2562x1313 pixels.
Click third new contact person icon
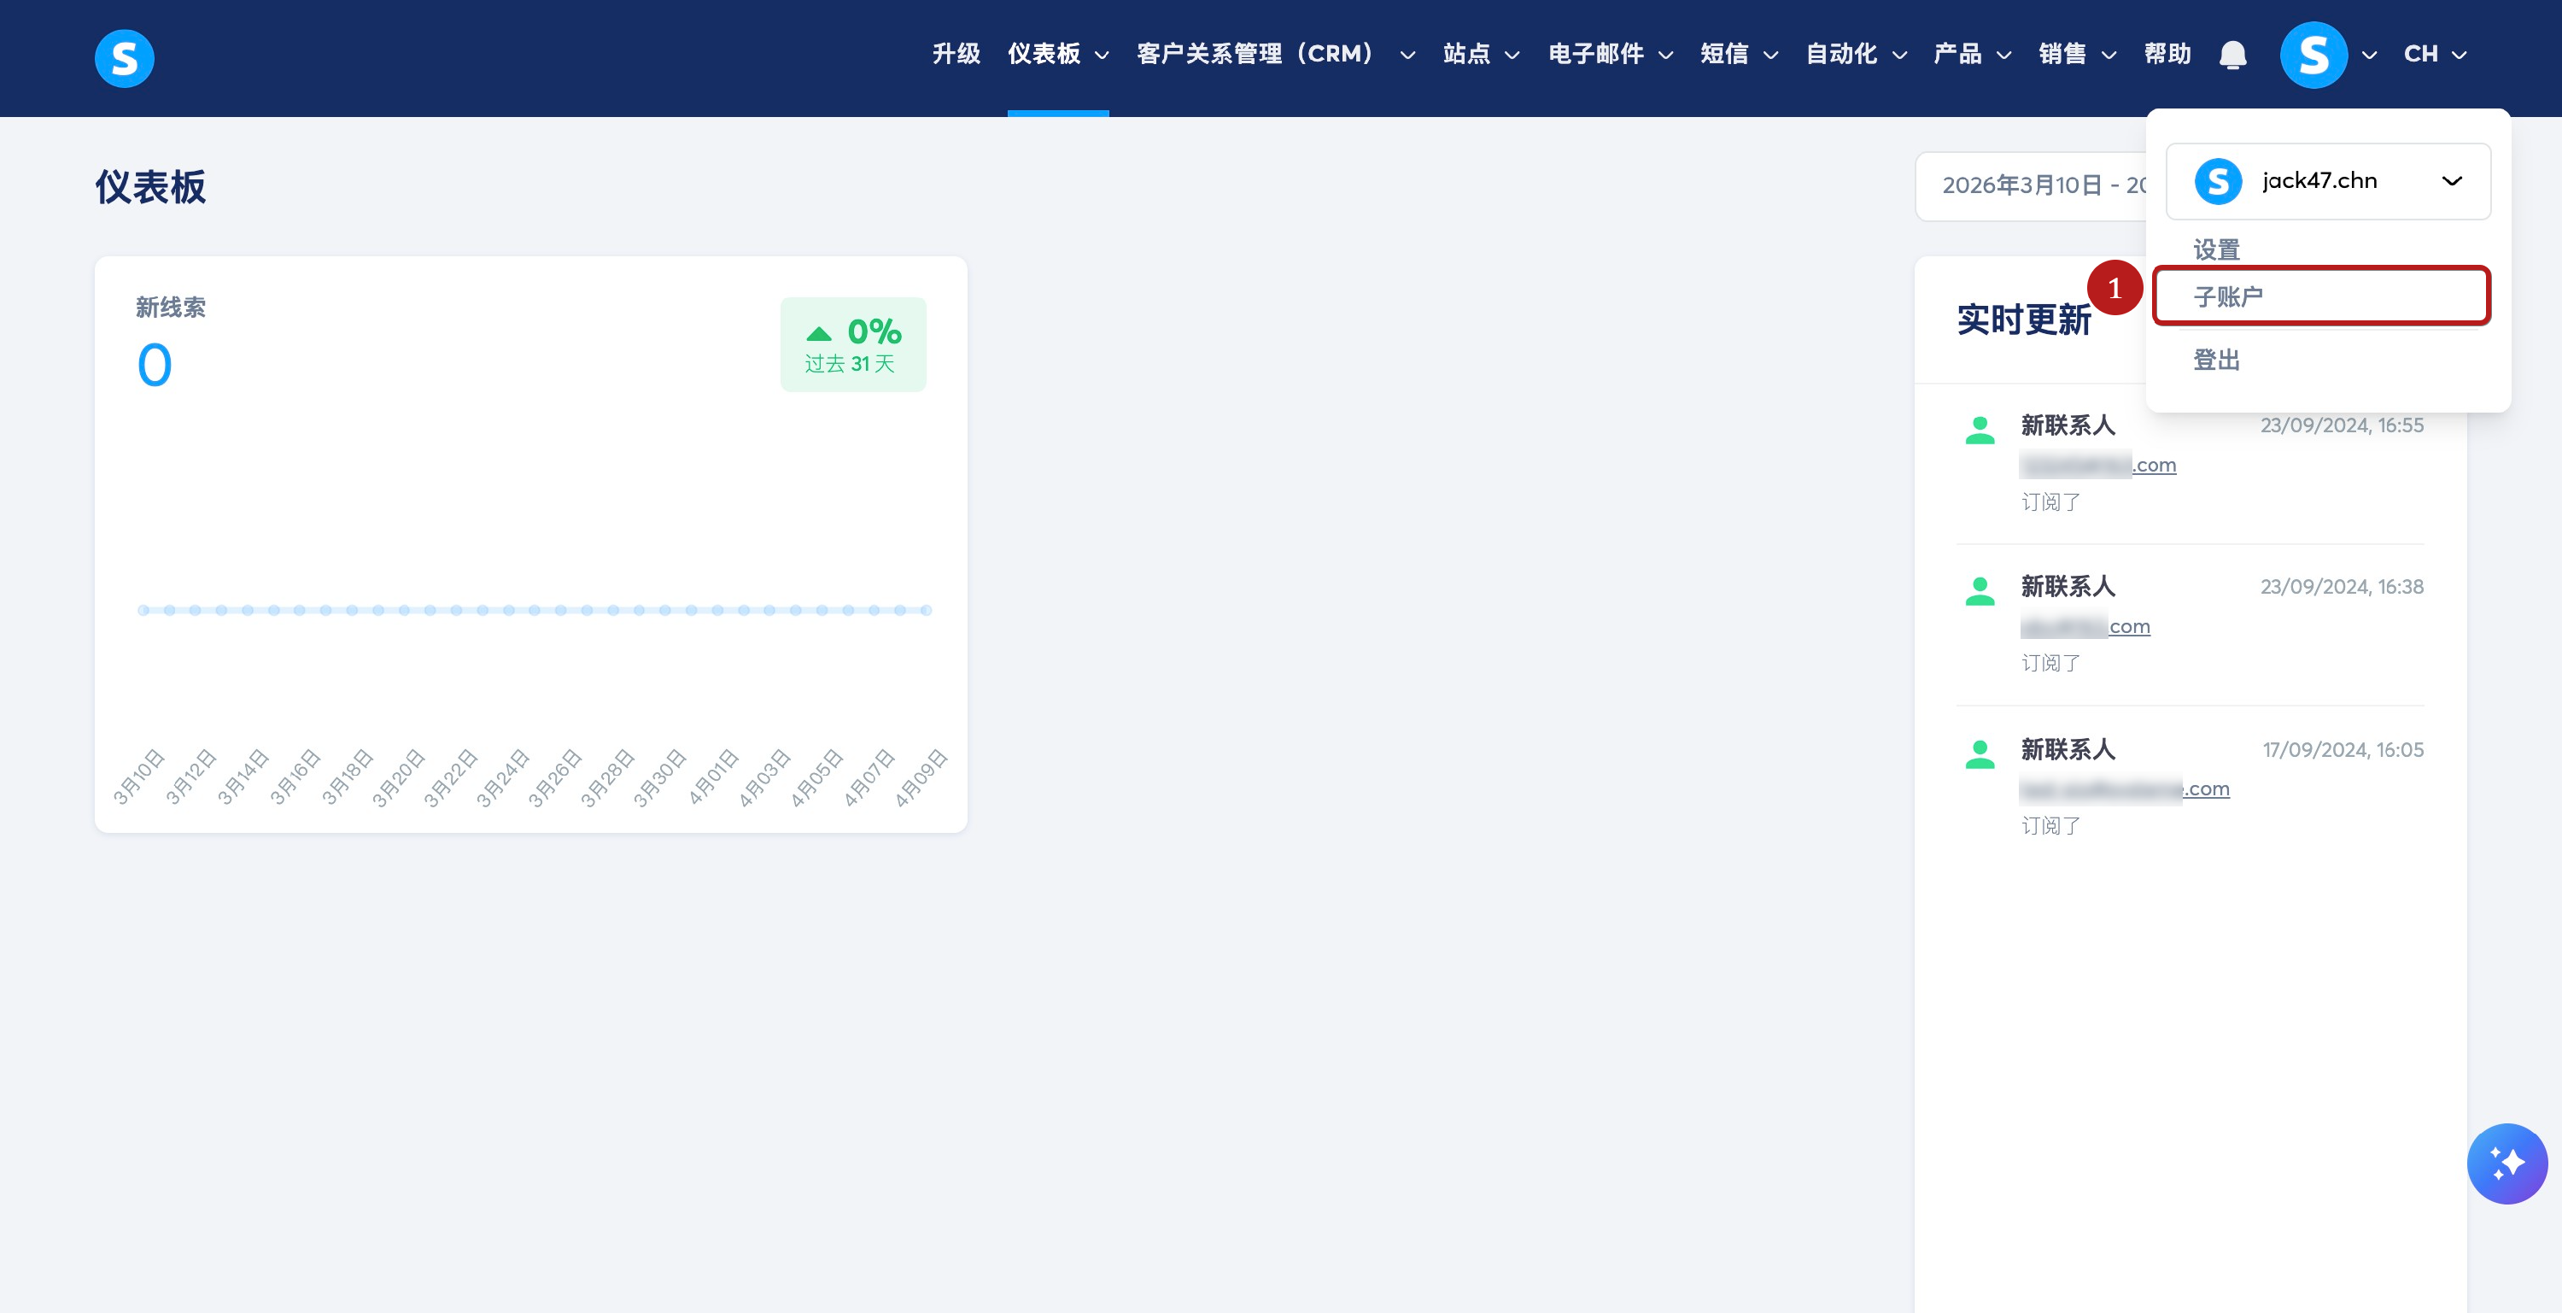tap(1980, 754)
